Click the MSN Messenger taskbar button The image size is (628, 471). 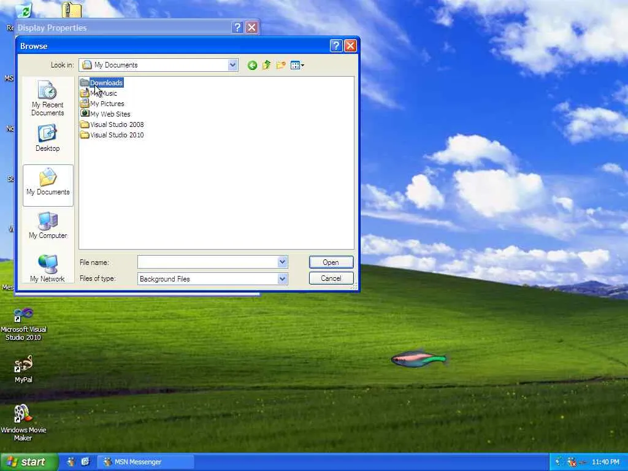145,462
